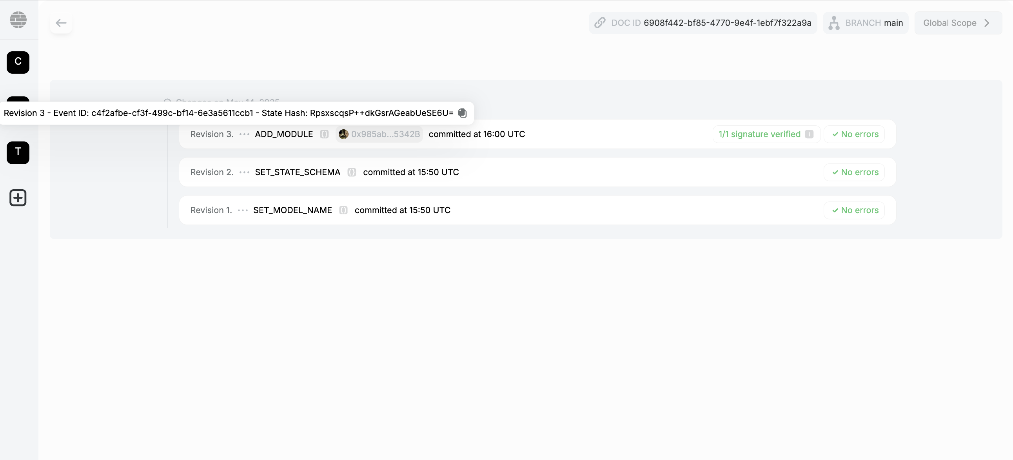Click the app logo at sidebar top

tap(18, 20)
